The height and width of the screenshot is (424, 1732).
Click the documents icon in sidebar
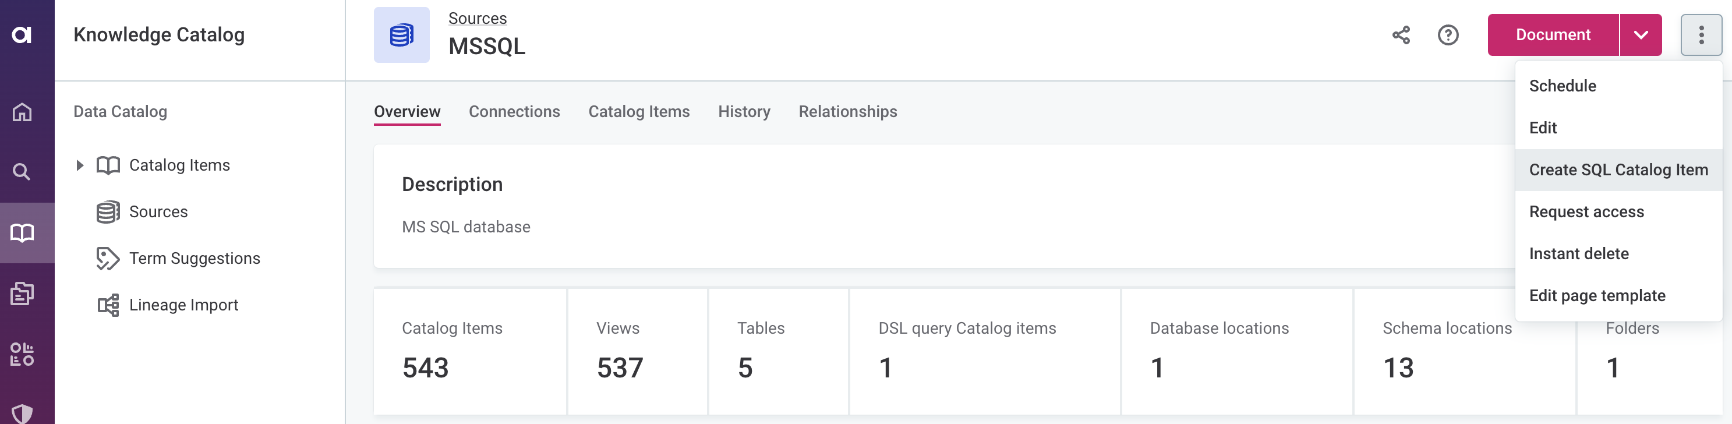click(22, 293)
